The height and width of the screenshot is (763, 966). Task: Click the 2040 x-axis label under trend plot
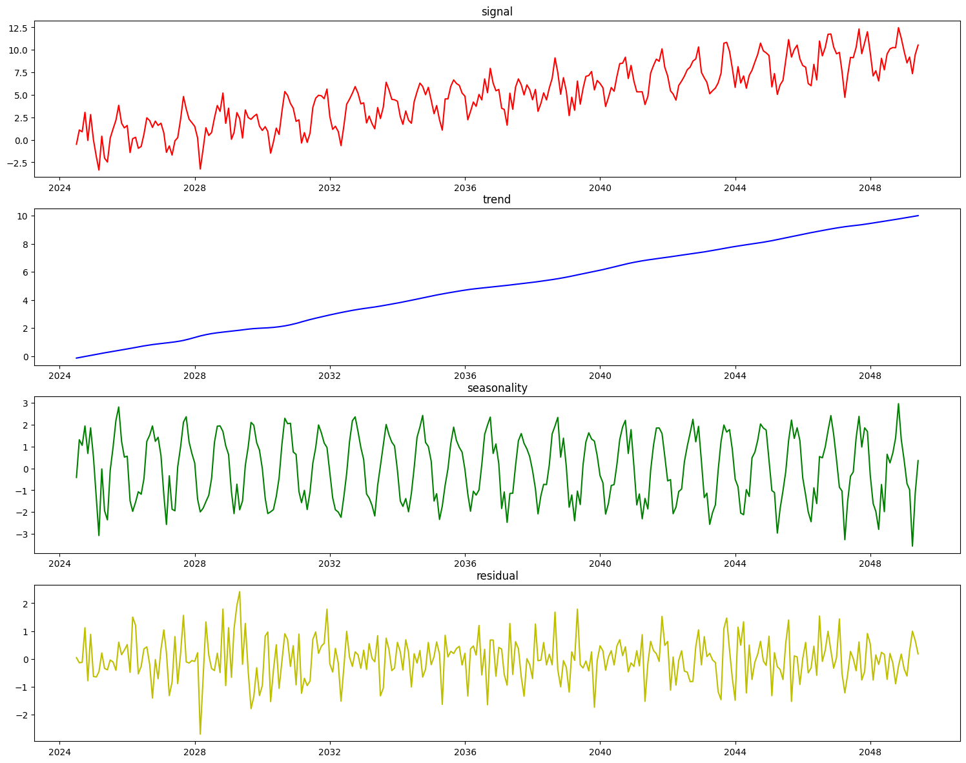(600, 376)
